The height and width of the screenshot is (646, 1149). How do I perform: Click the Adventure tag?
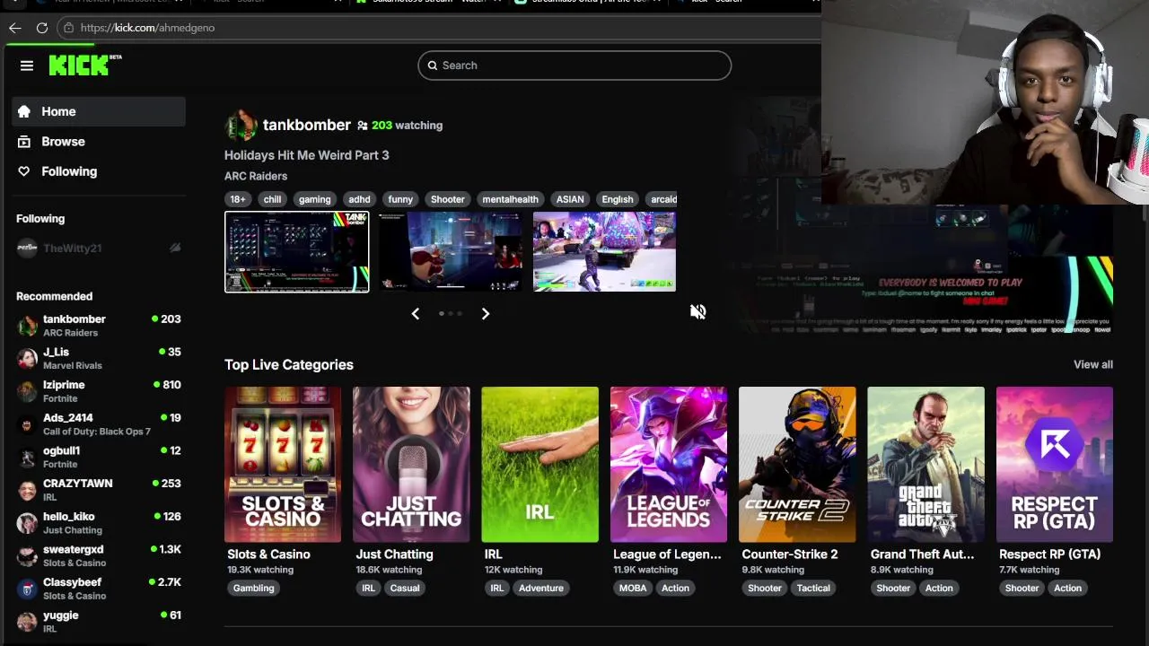click(x=541, y=588)
